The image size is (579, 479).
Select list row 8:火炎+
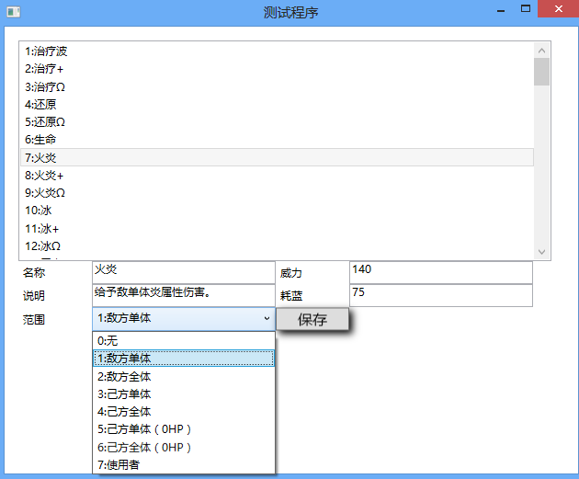point(277,175)
